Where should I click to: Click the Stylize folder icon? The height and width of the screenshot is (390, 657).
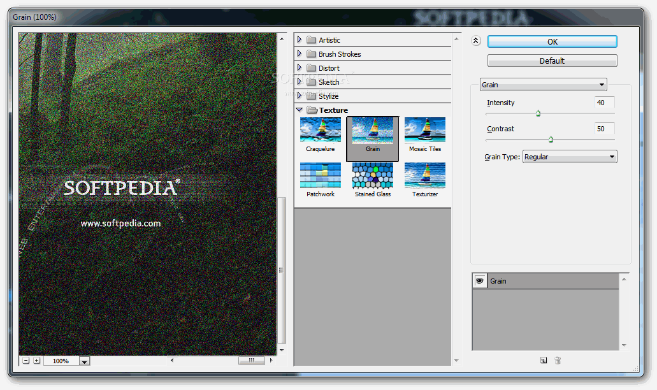[x=312, y=96]
